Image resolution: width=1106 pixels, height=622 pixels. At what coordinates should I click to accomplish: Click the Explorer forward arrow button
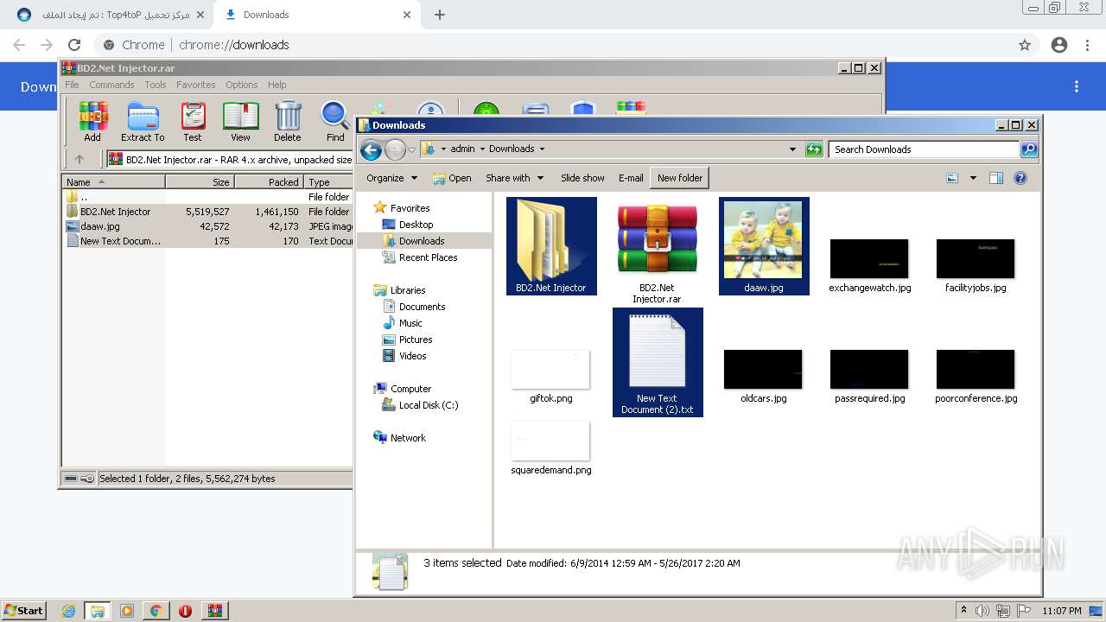coord(395,149)
